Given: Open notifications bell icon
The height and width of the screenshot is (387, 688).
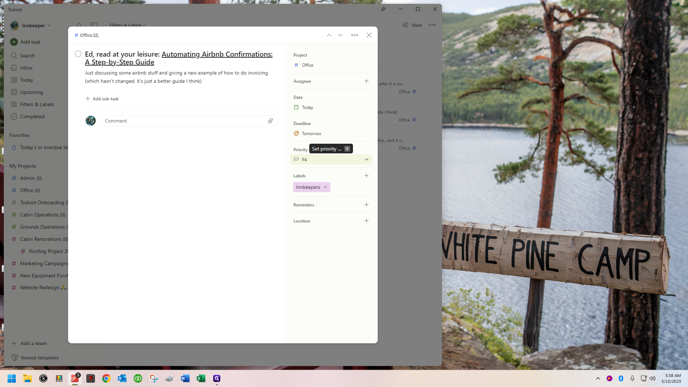Looking at the screenshot, I should [x=79, y=25].
